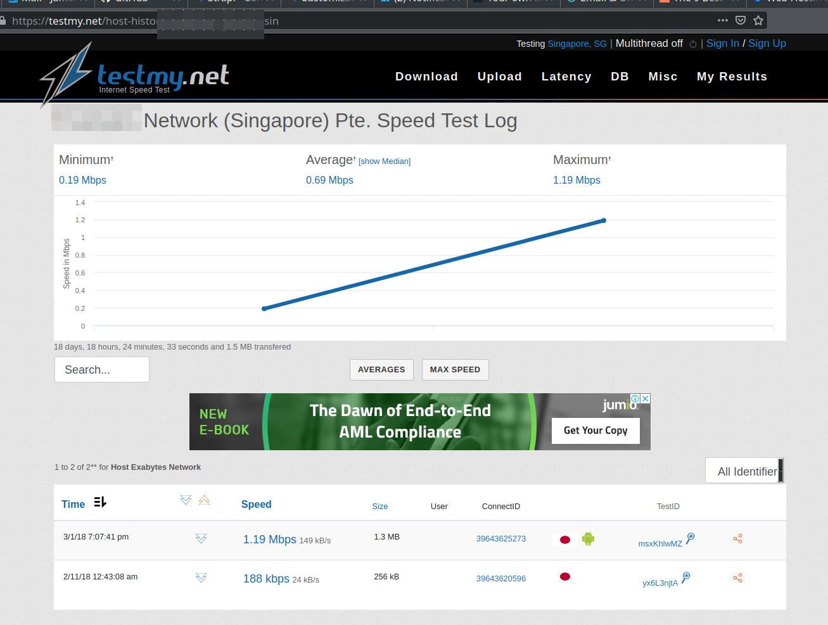Click the Android icon in the first result row
The width and height of the screenshot is (828, 625).
pos(588,539)
